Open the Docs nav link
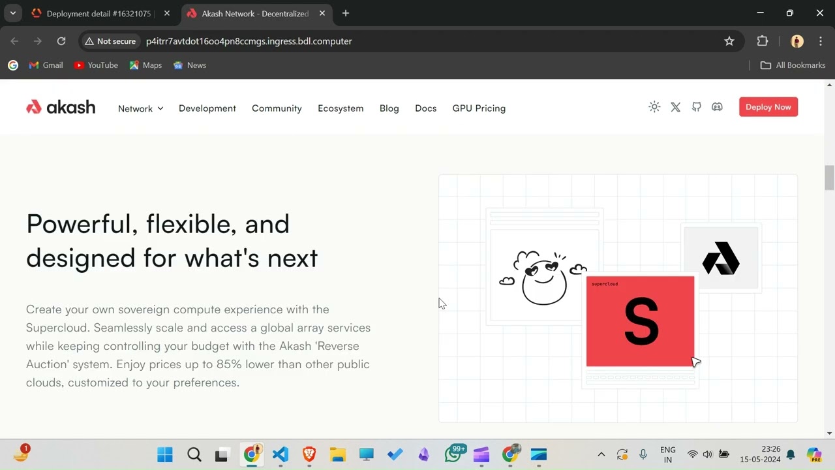Screen dimensions: 835x470 (x=425, y=108)
